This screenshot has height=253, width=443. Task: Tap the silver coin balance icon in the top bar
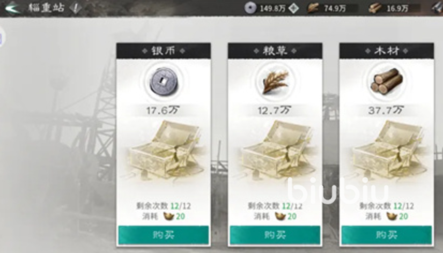click(x=250, y=8)
